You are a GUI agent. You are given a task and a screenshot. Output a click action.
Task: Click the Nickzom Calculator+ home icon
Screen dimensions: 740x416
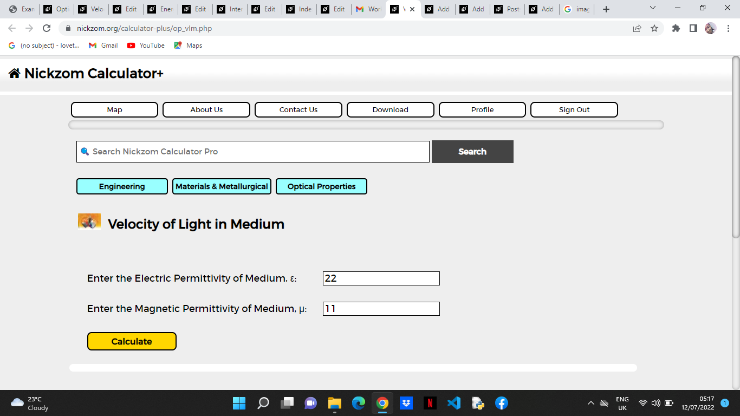(x=15, y=73)
